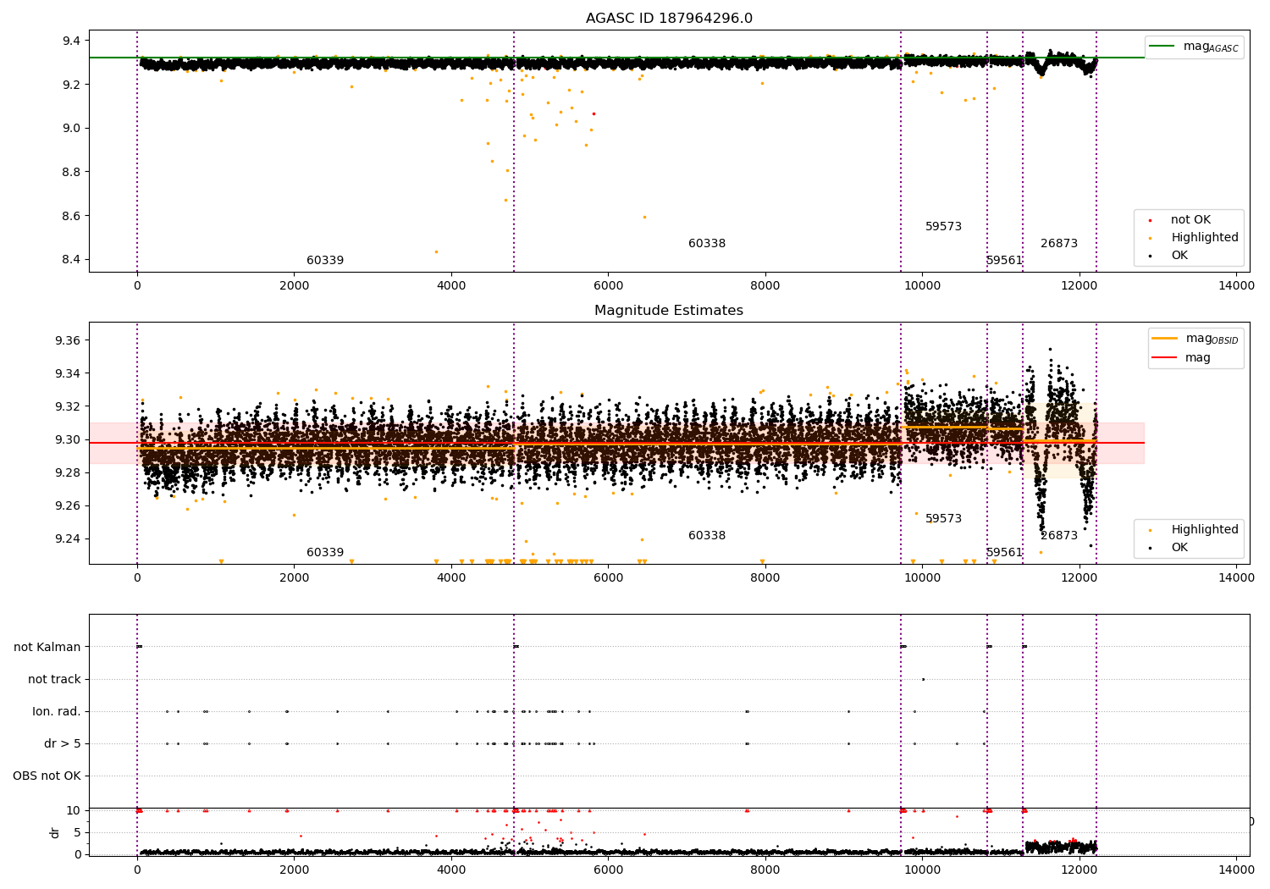Click the 9.28 y-axis tick label
This screenshot has height=889, width=1270.
click(x=69, y=472)
